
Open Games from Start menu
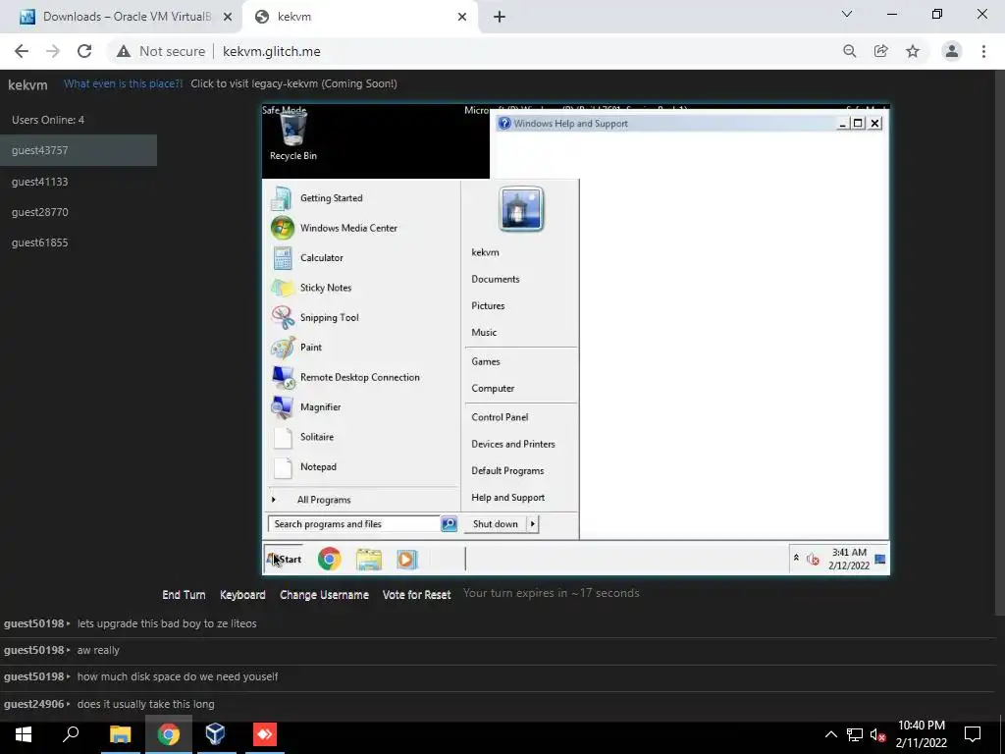click(486, 361)
